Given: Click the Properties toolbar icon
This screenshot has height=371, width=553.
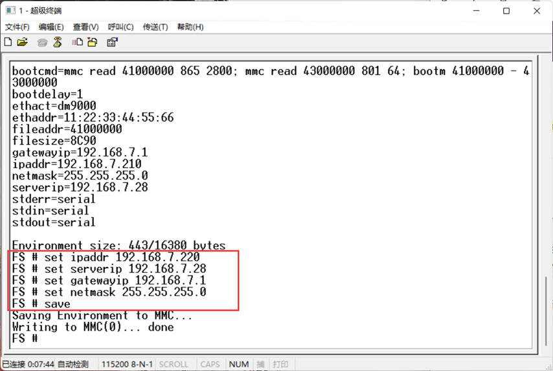Looking at the screenshot, I should (x=112, y=42).
